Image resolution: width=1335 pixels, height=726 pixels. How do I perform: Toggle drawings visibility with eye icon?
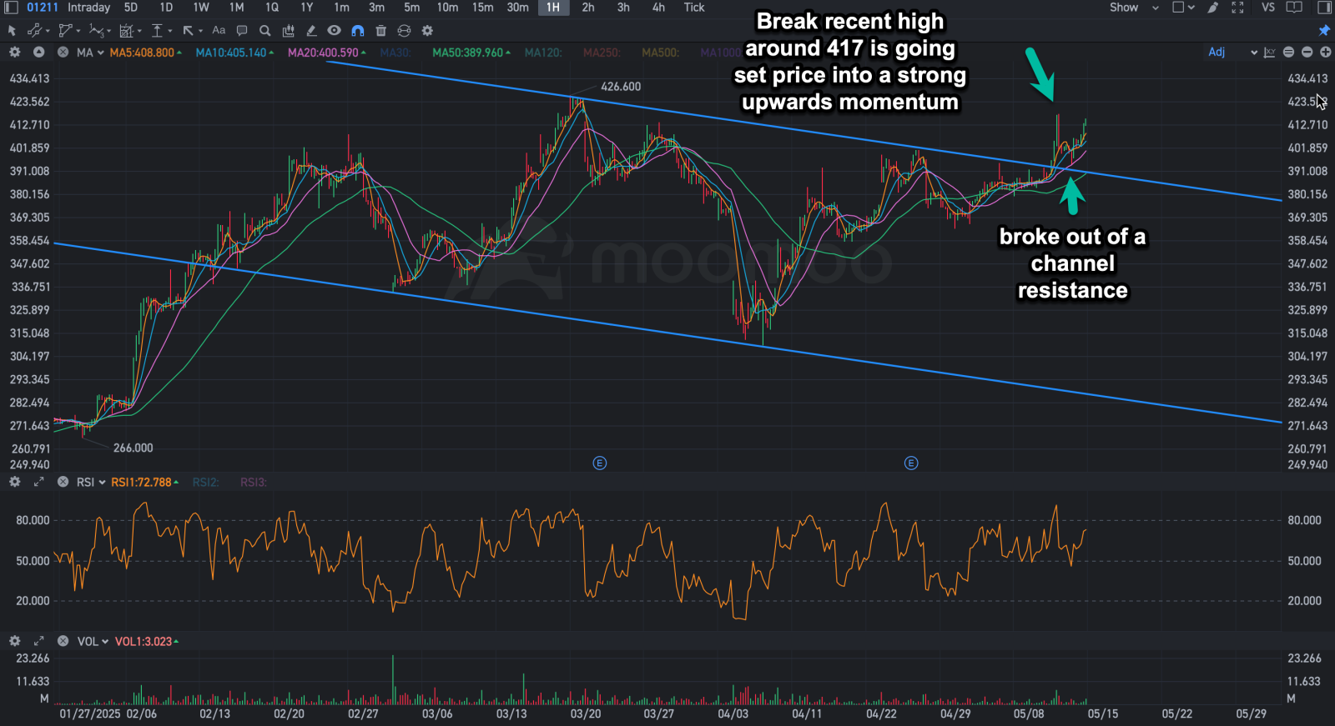point(334,30)
